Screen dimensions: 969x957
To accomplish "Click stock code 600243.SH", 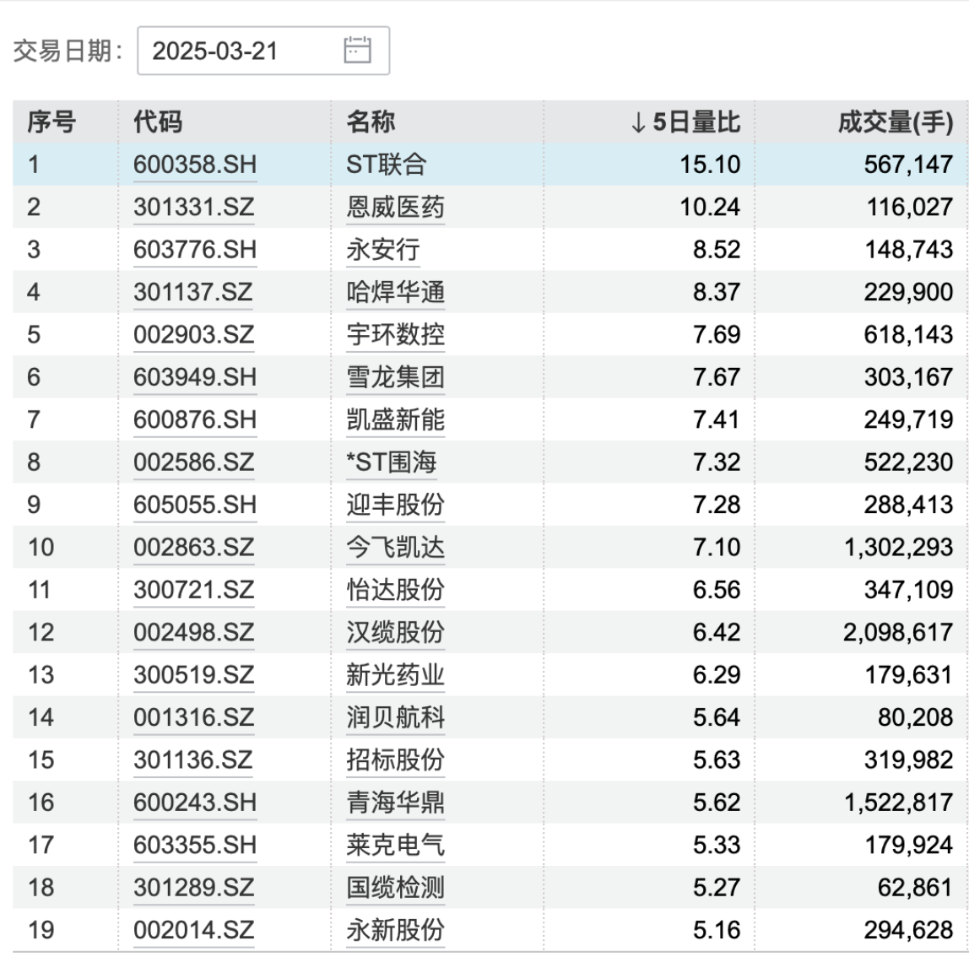I will (194, 803).
